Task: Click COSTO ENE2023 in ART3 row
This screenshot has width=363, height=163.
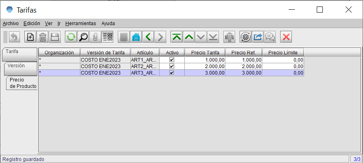Action: (x=105, y=73)
